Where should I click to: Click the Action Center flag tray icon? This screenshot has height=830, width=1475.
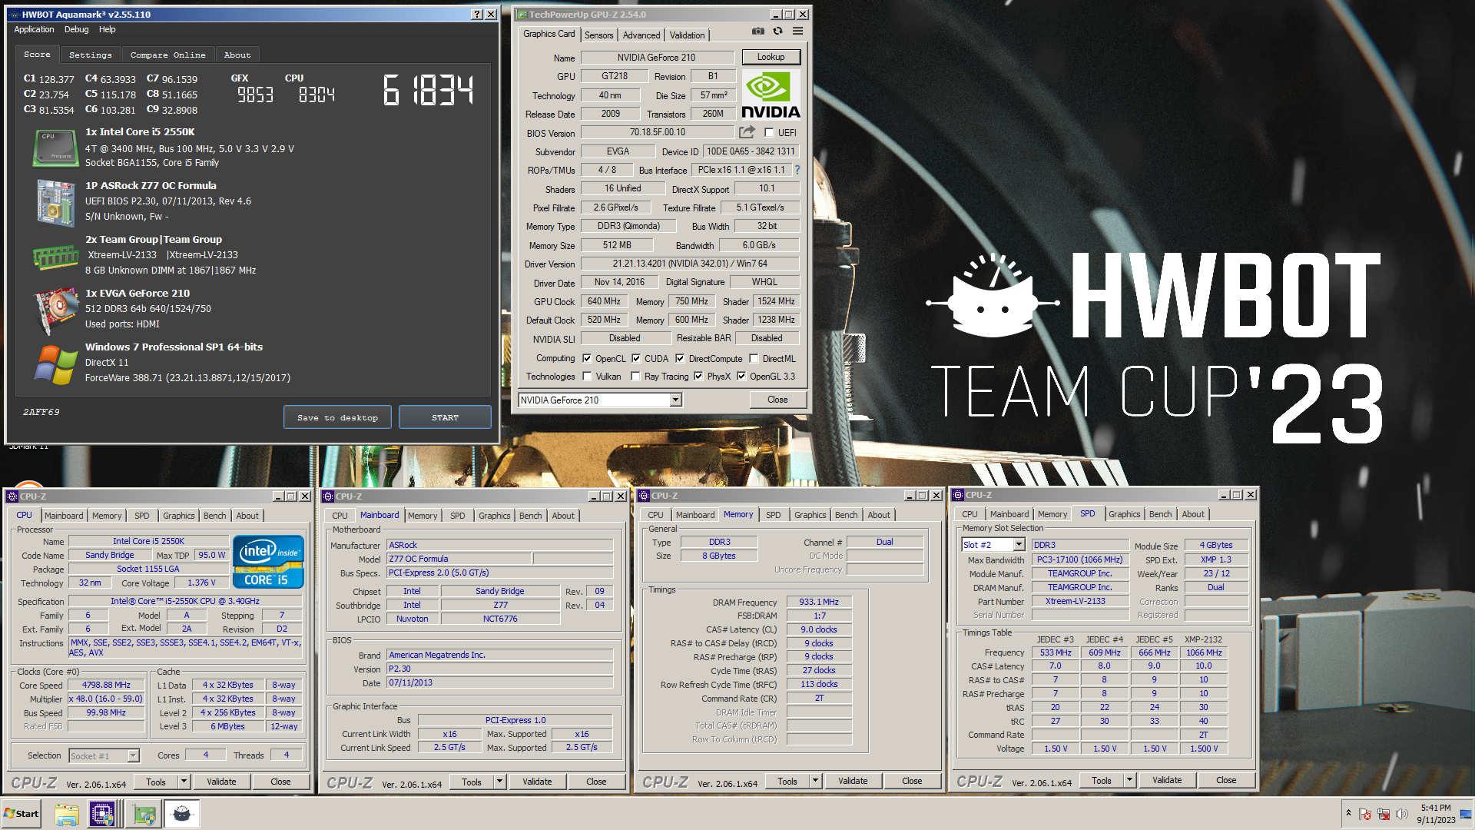[1365, 814]
